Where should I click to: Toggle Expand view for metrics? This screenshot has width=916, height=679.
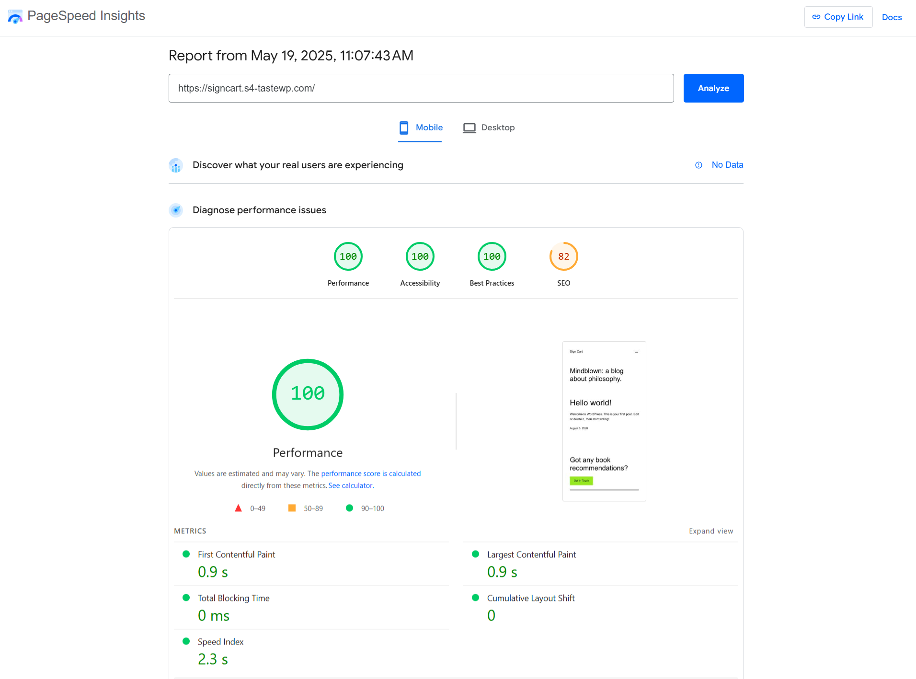tap(711, 531)
